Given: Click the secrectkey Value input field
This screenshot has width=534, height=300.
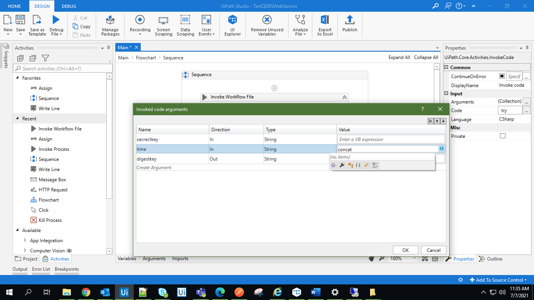Looking at the screenshot, I should pos(391,139).
